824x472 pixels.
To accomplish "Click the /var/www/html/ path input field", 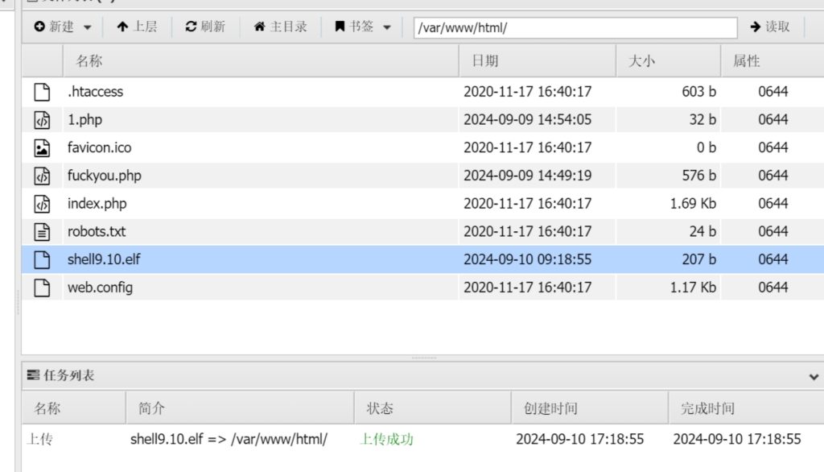I will (575, 27).
